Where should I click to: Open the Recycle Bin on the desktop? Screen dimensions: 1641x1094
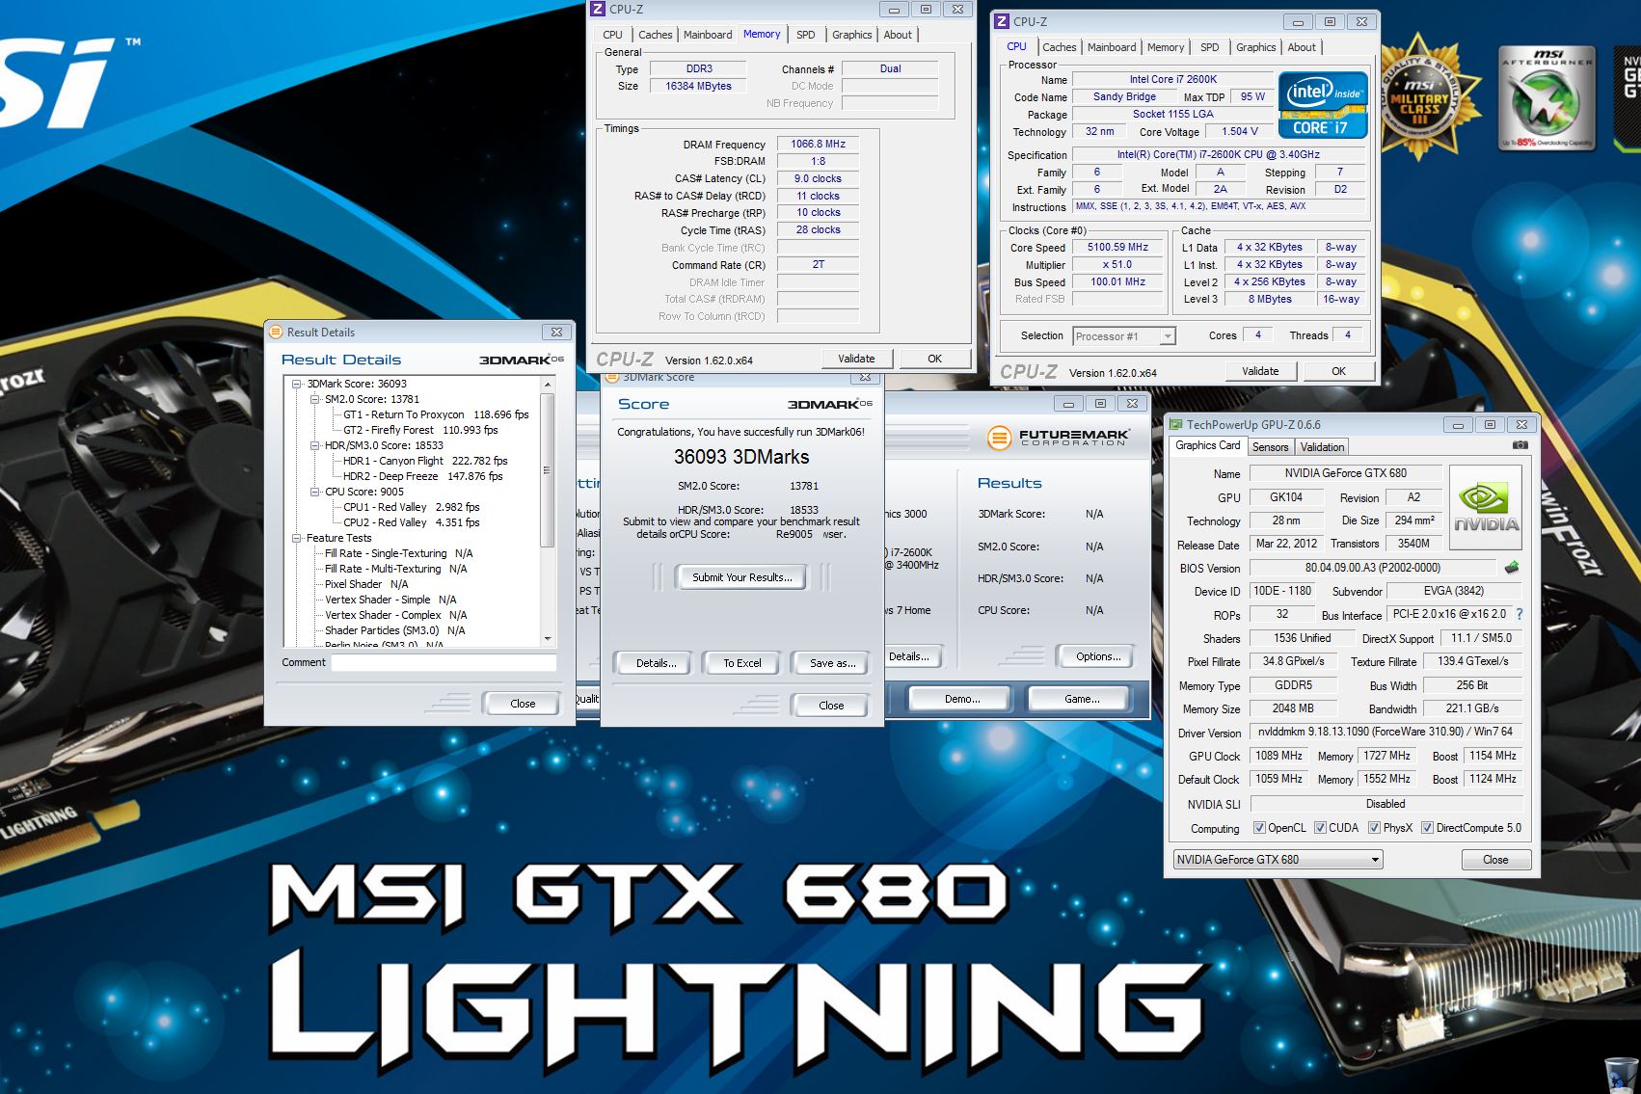pos(1620,1074)
